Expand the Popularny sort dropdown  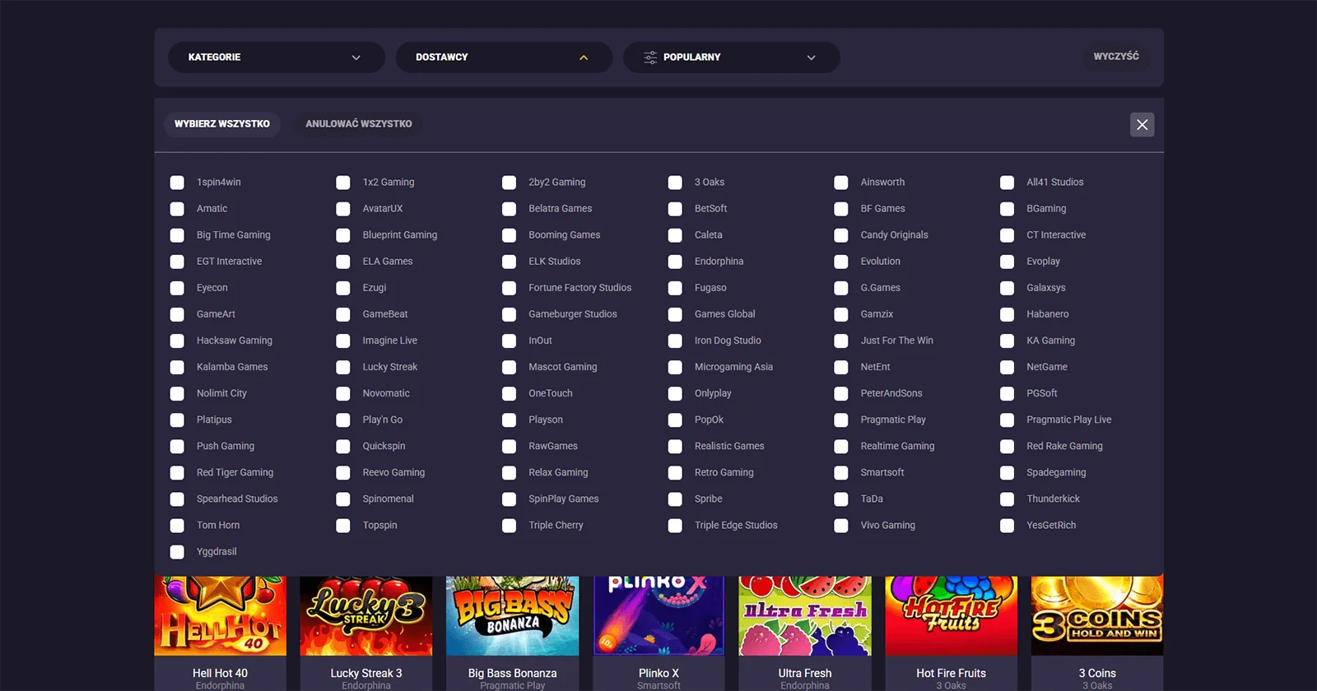(x=731, y=58)
